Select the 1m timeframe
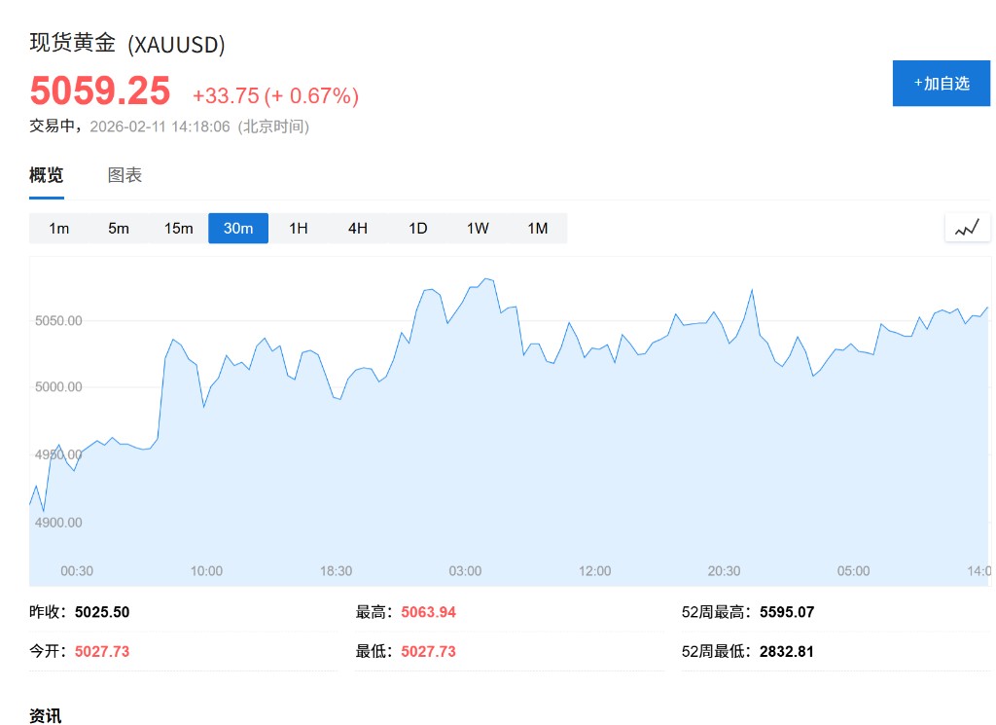Image resolution: width=996 pixels, height=725 pixels. pyautogui.click(x=59, y=229)
